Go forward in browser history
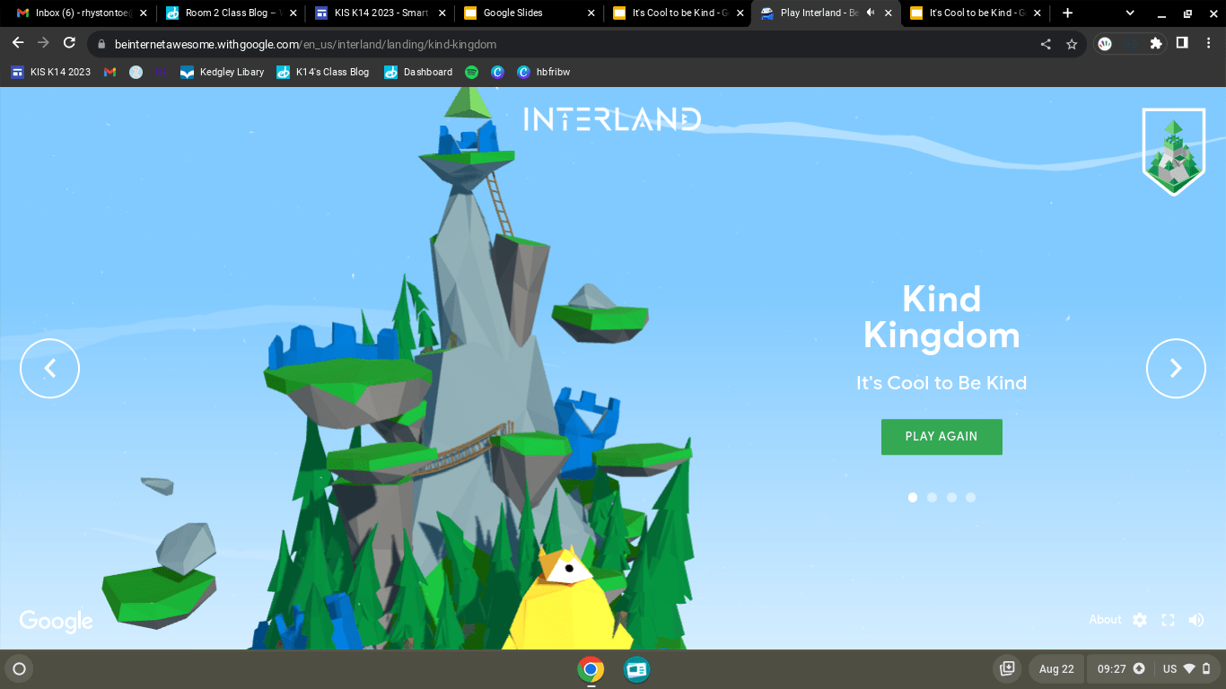 click(x=43, y=44)
